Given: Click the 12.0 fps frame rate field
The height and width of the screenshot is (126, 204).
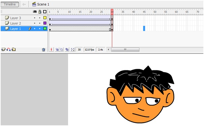Looking at the screenshot, I should coord(89,50).
